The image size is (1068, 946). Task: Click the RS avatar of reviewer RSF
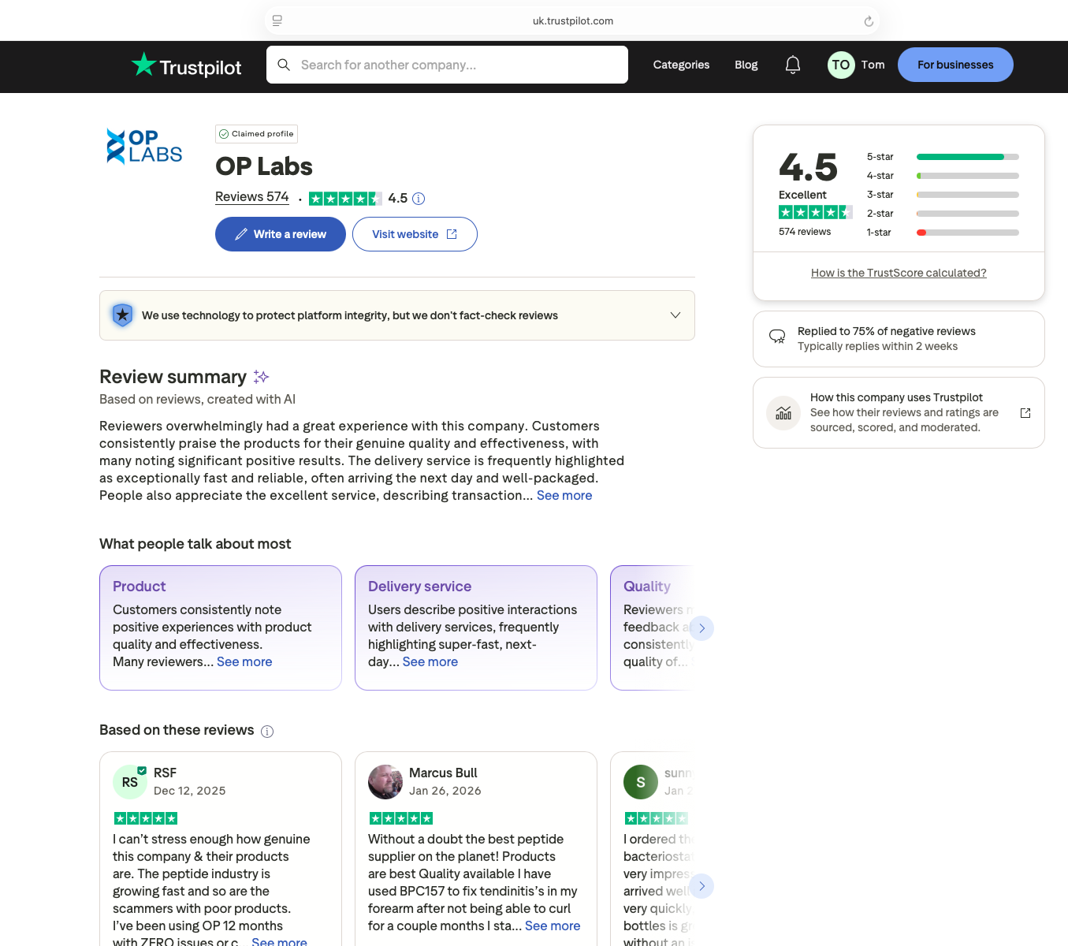coord(130,782)
